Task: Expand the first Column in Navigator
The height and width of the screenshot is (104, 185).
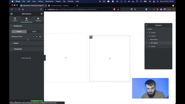Action: click(x=147, y=33)
